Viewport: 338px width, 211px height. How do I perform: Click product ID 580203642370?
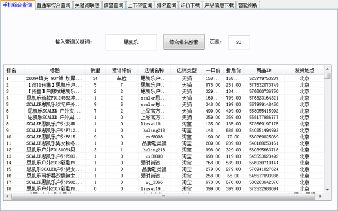pyautogui.click(x=264, y=182)
